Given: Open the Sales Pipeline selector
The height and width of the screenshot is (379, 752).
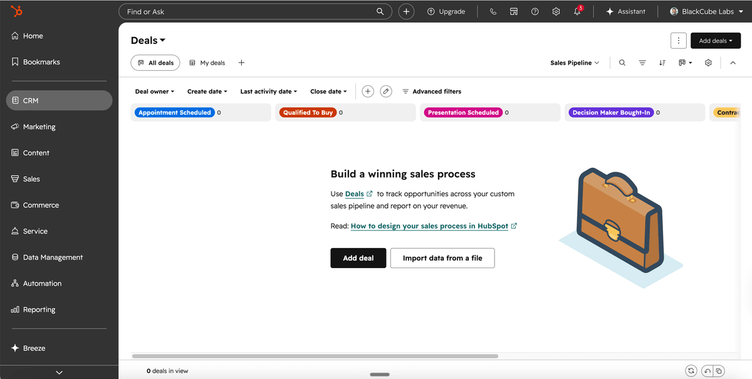Looking at the screenshot, I should point(575,63).
